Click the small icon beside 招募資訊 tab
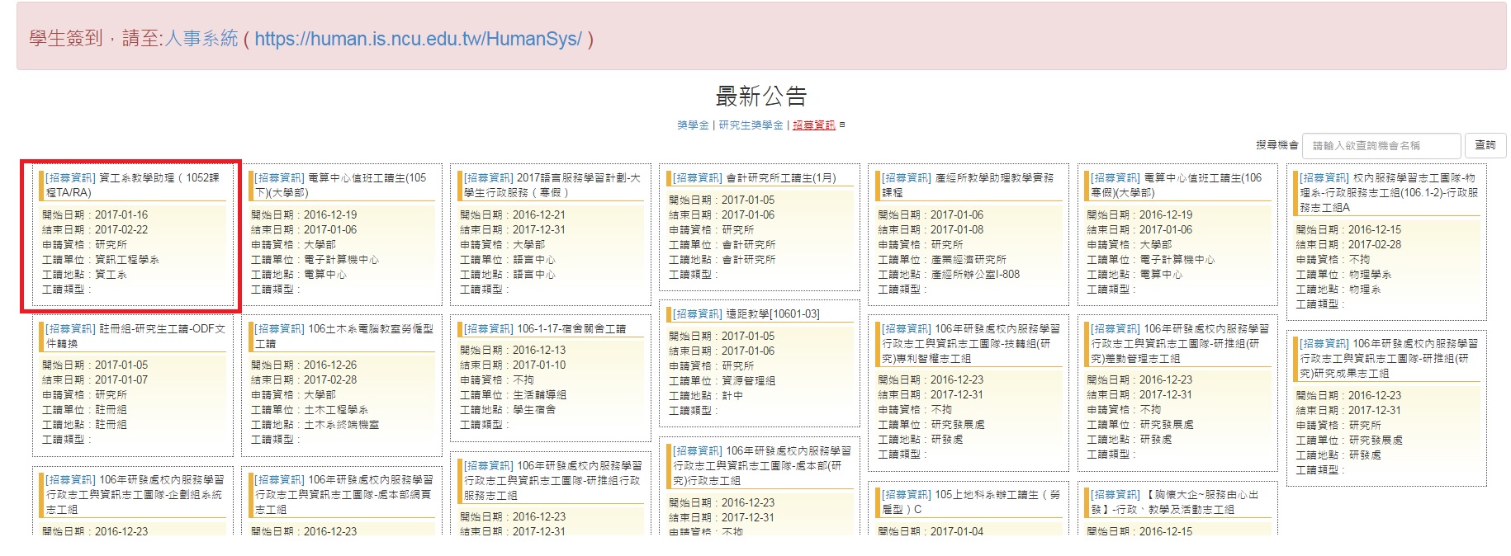The height and width of the screenshot is (556, 1511). 842,125
